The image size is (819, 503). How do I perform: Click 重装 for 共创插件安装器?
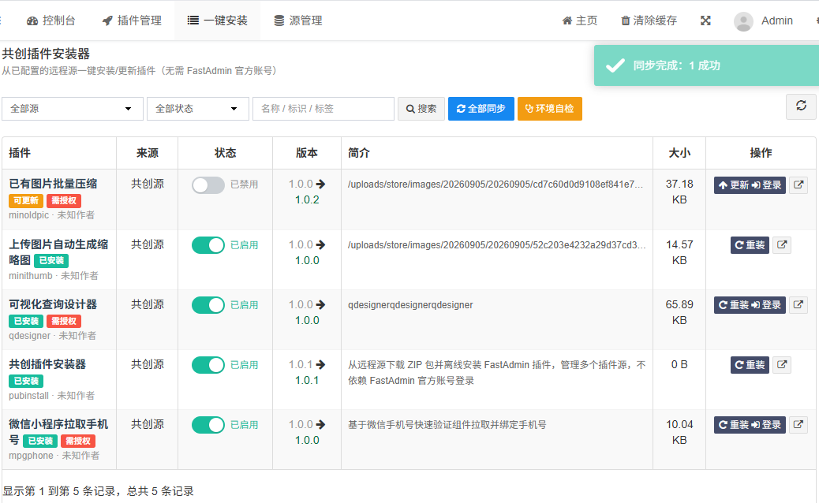[750, 365]
